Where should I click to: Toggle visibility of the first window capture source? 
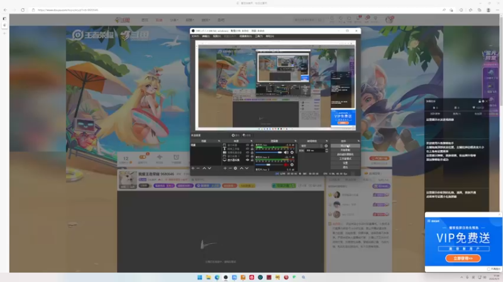click(247, 145)
